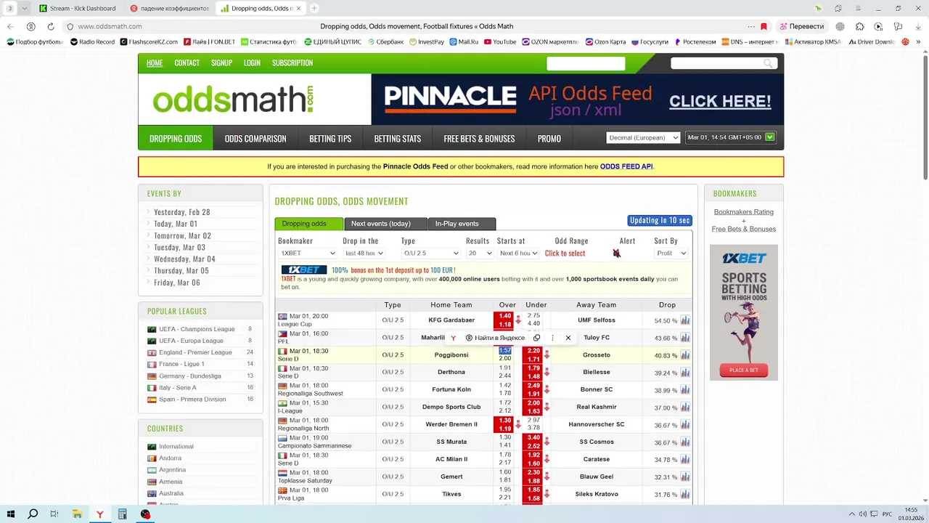Switch to In-Play events tab
The height and width of the screenshot is (523, 929).
[462, 224]
